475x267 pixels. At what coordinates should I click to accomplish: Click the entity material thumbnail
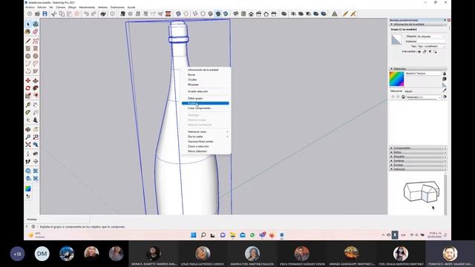click(396, 39)
